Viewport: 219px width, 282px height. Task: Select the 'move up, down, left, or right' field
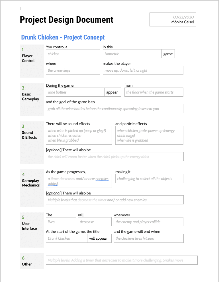(x=143, y=70)
